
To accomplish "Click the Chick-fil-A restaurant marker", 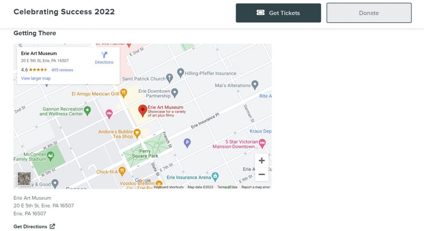I will [122, 171].
